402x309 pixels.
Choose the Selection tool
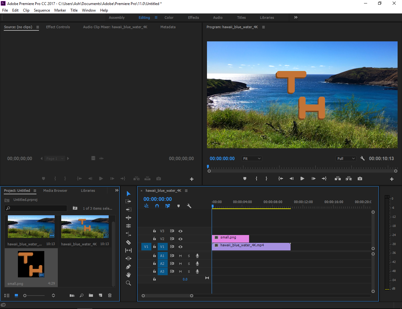pos(128,193)
